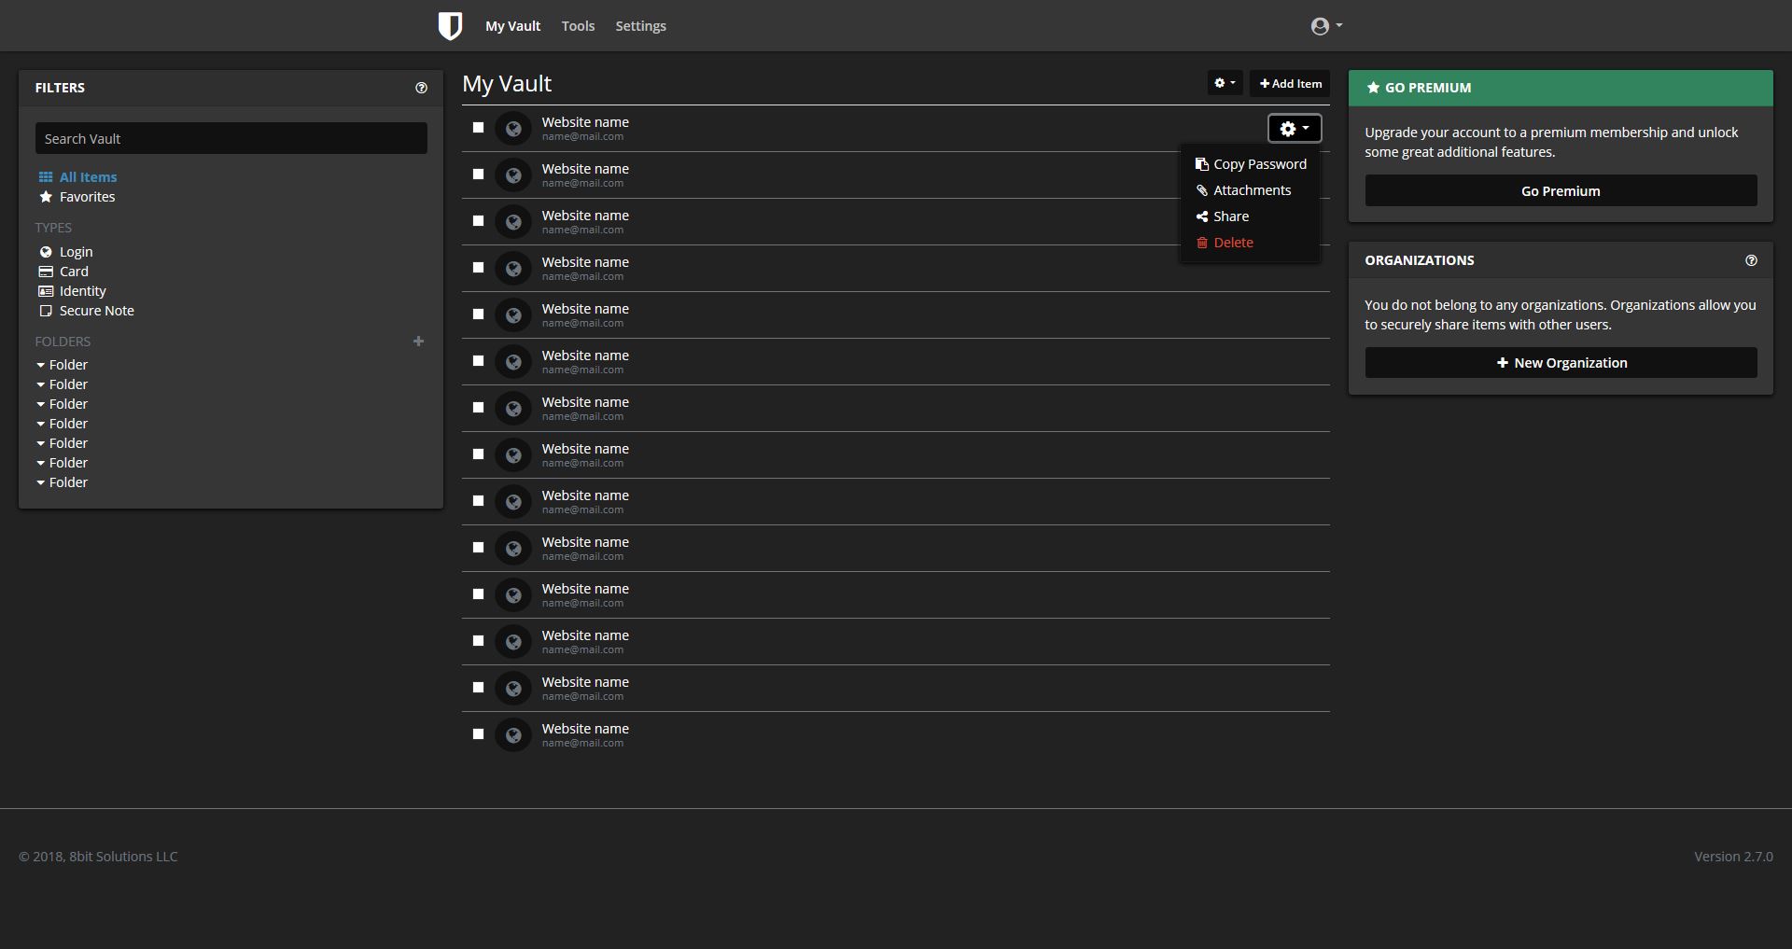Open the gear dropdown on the top vault item
The image size is (1792, 949).
1295,128
